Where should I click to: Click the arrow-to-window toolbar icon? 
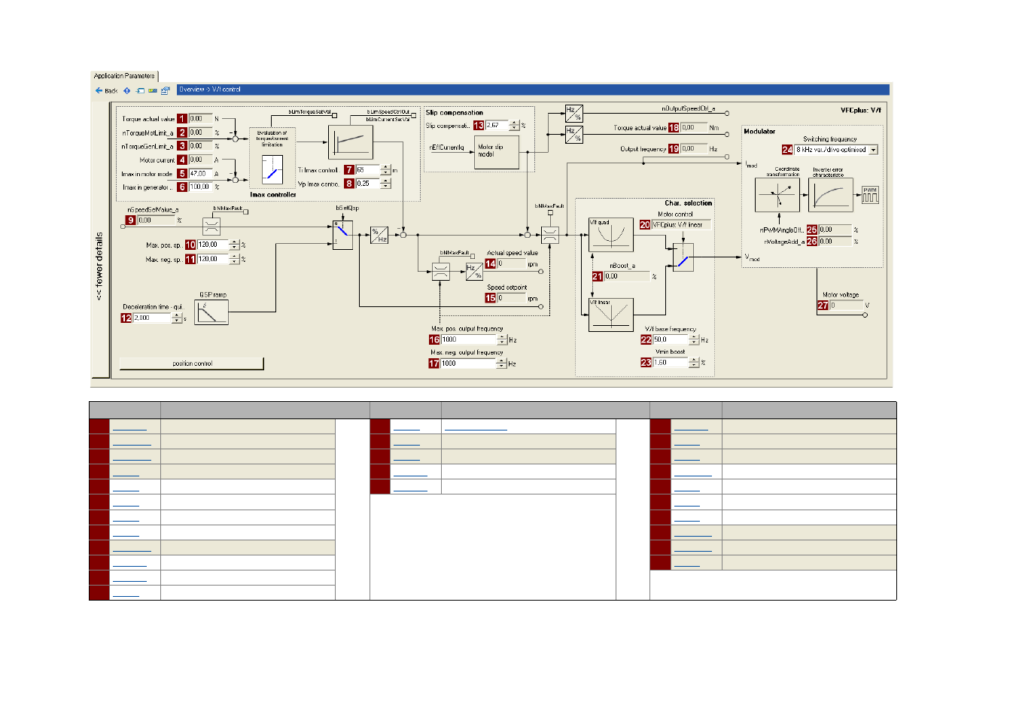pyautogui.click(x=140, y=90)
